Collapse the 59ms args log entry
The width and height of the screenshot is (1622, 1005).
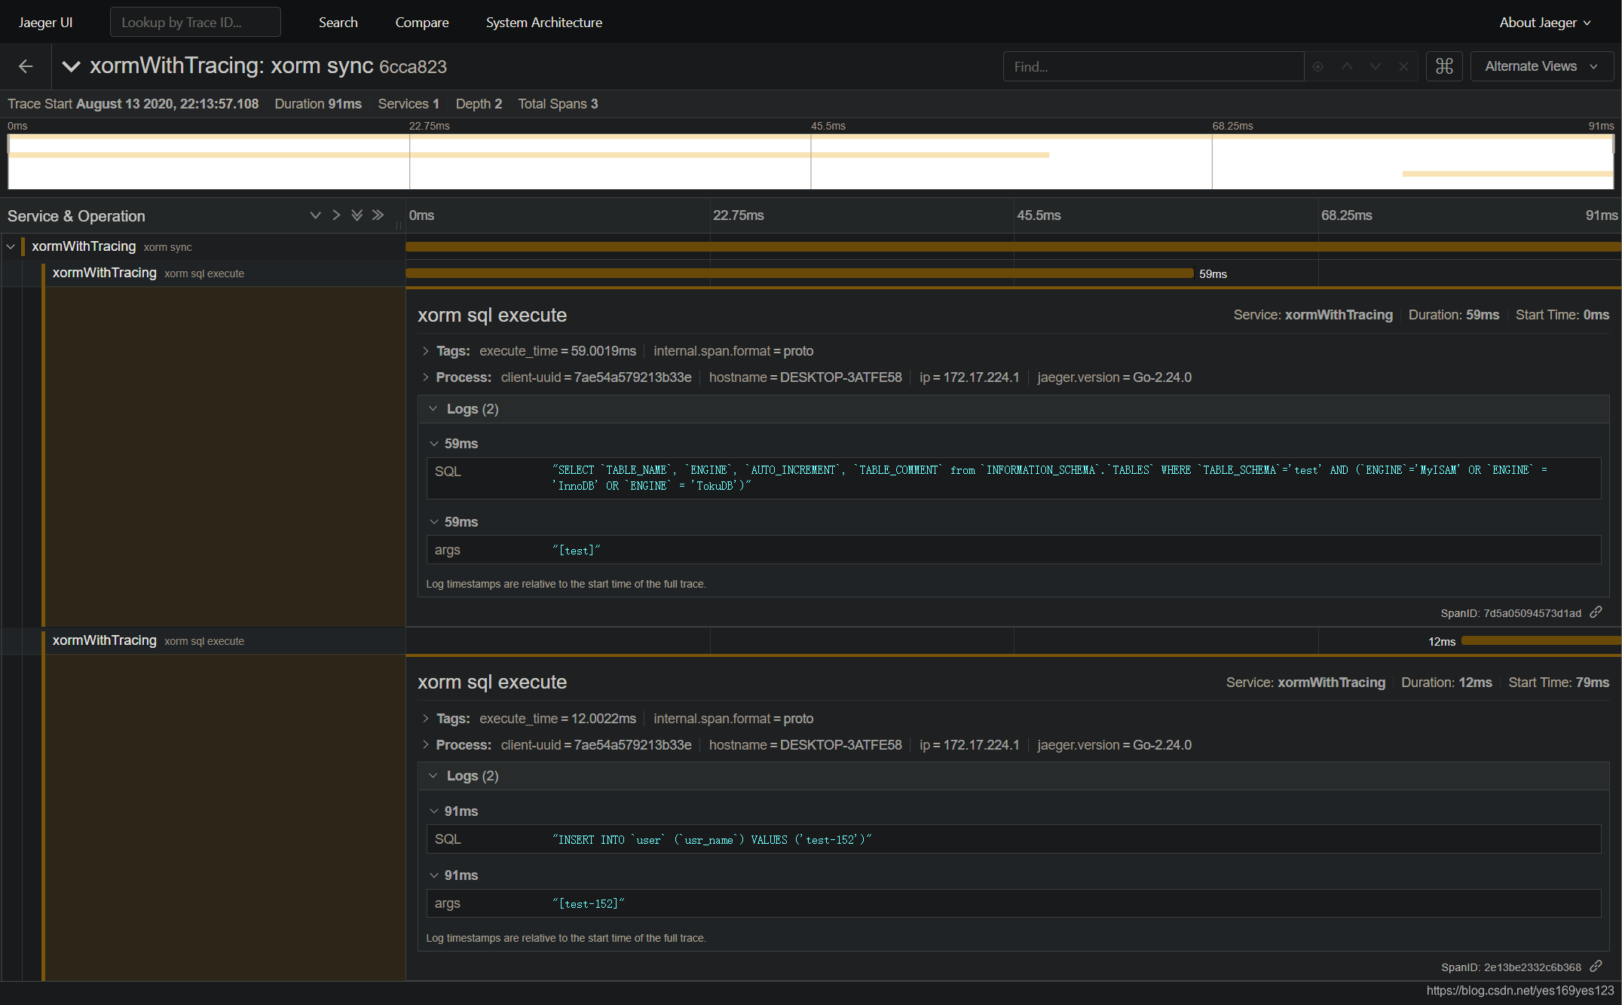(x=433, y=522)
